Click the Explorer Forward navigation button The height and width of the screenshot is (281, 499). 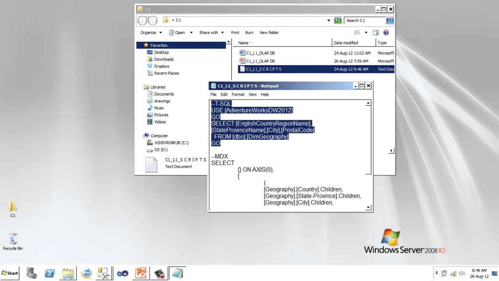pyautogui.click(x=153, y=20)
